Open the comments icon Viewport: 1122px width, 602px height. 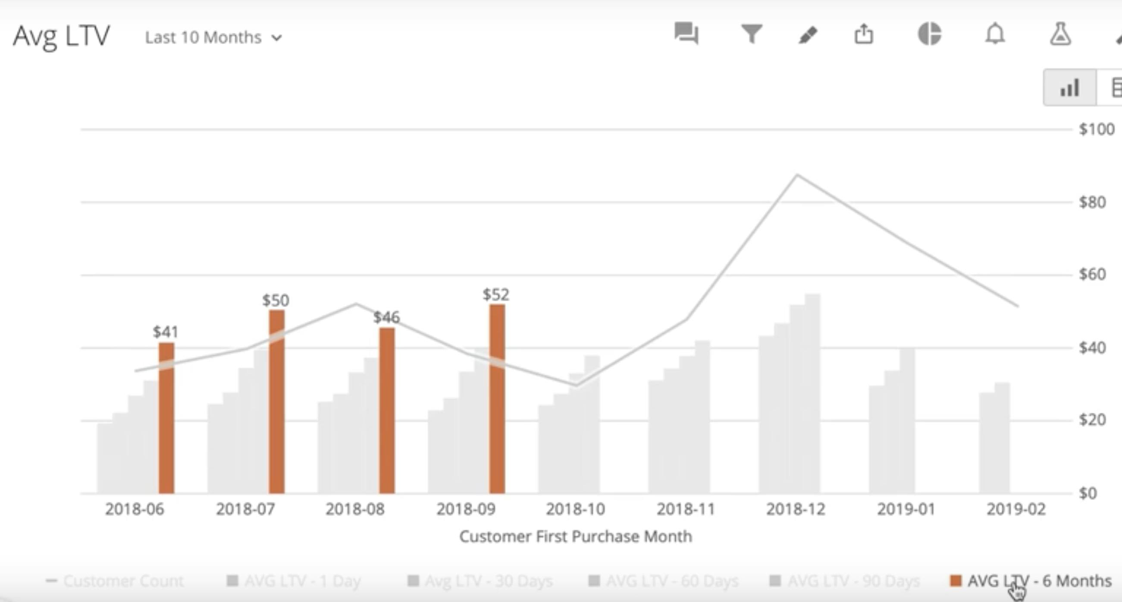(x=686, y=34)
